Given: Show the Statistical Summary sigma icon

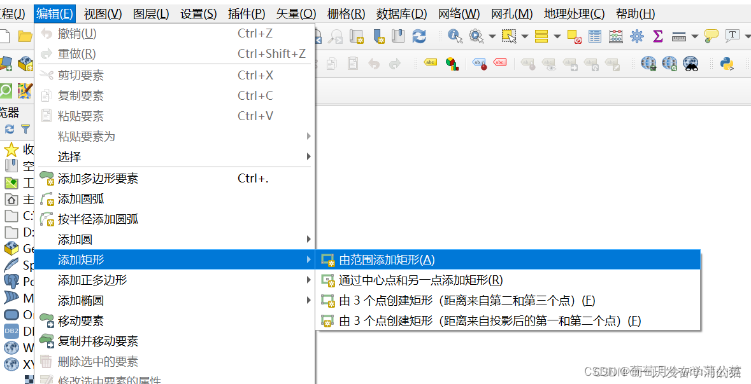Looking at the screenshot, I should coord(658,36).
